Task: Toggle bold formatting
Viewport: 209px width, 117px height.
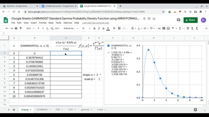Action: [94, 28]
